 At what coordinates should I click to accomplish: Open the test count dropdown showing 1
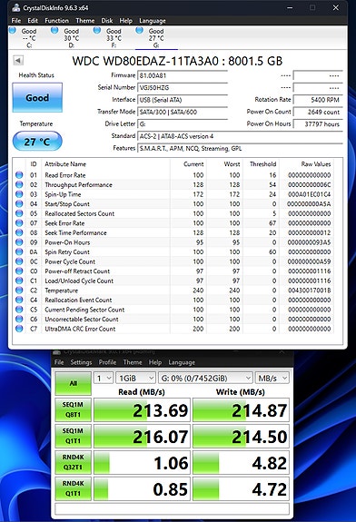(104, 379)
